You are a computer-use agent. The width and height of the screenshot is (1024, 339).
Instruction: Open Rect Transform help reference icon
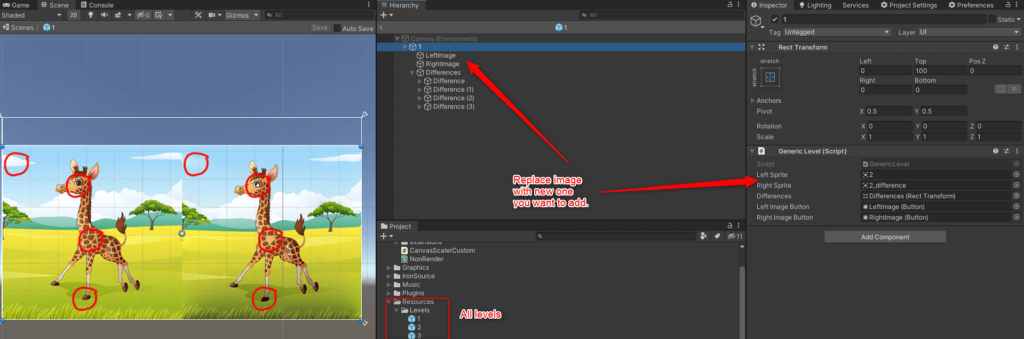point(996,47)
